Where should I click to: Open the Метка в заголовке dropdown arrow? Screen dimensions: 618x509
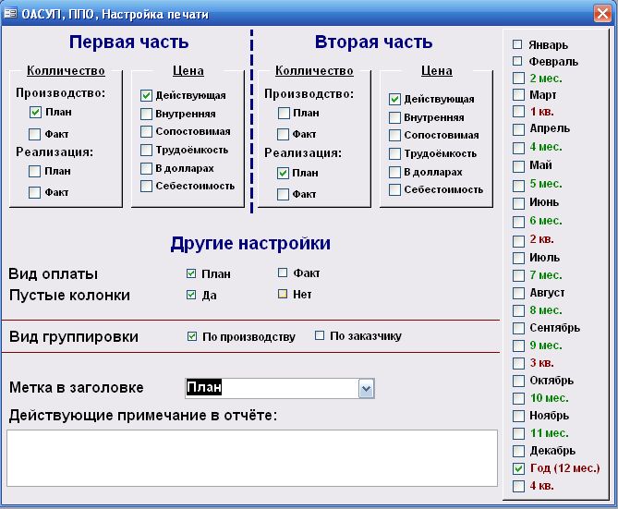[x=366, y=389]
